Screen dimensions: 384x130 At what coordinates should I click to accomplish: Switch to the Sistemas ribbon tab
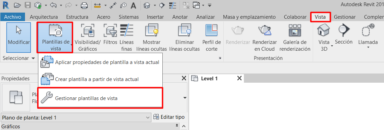(x=129, y=17)
